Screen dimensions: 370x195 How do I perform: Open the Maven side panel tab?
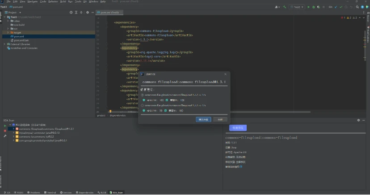pyautogui.click(x=368, y=18)
